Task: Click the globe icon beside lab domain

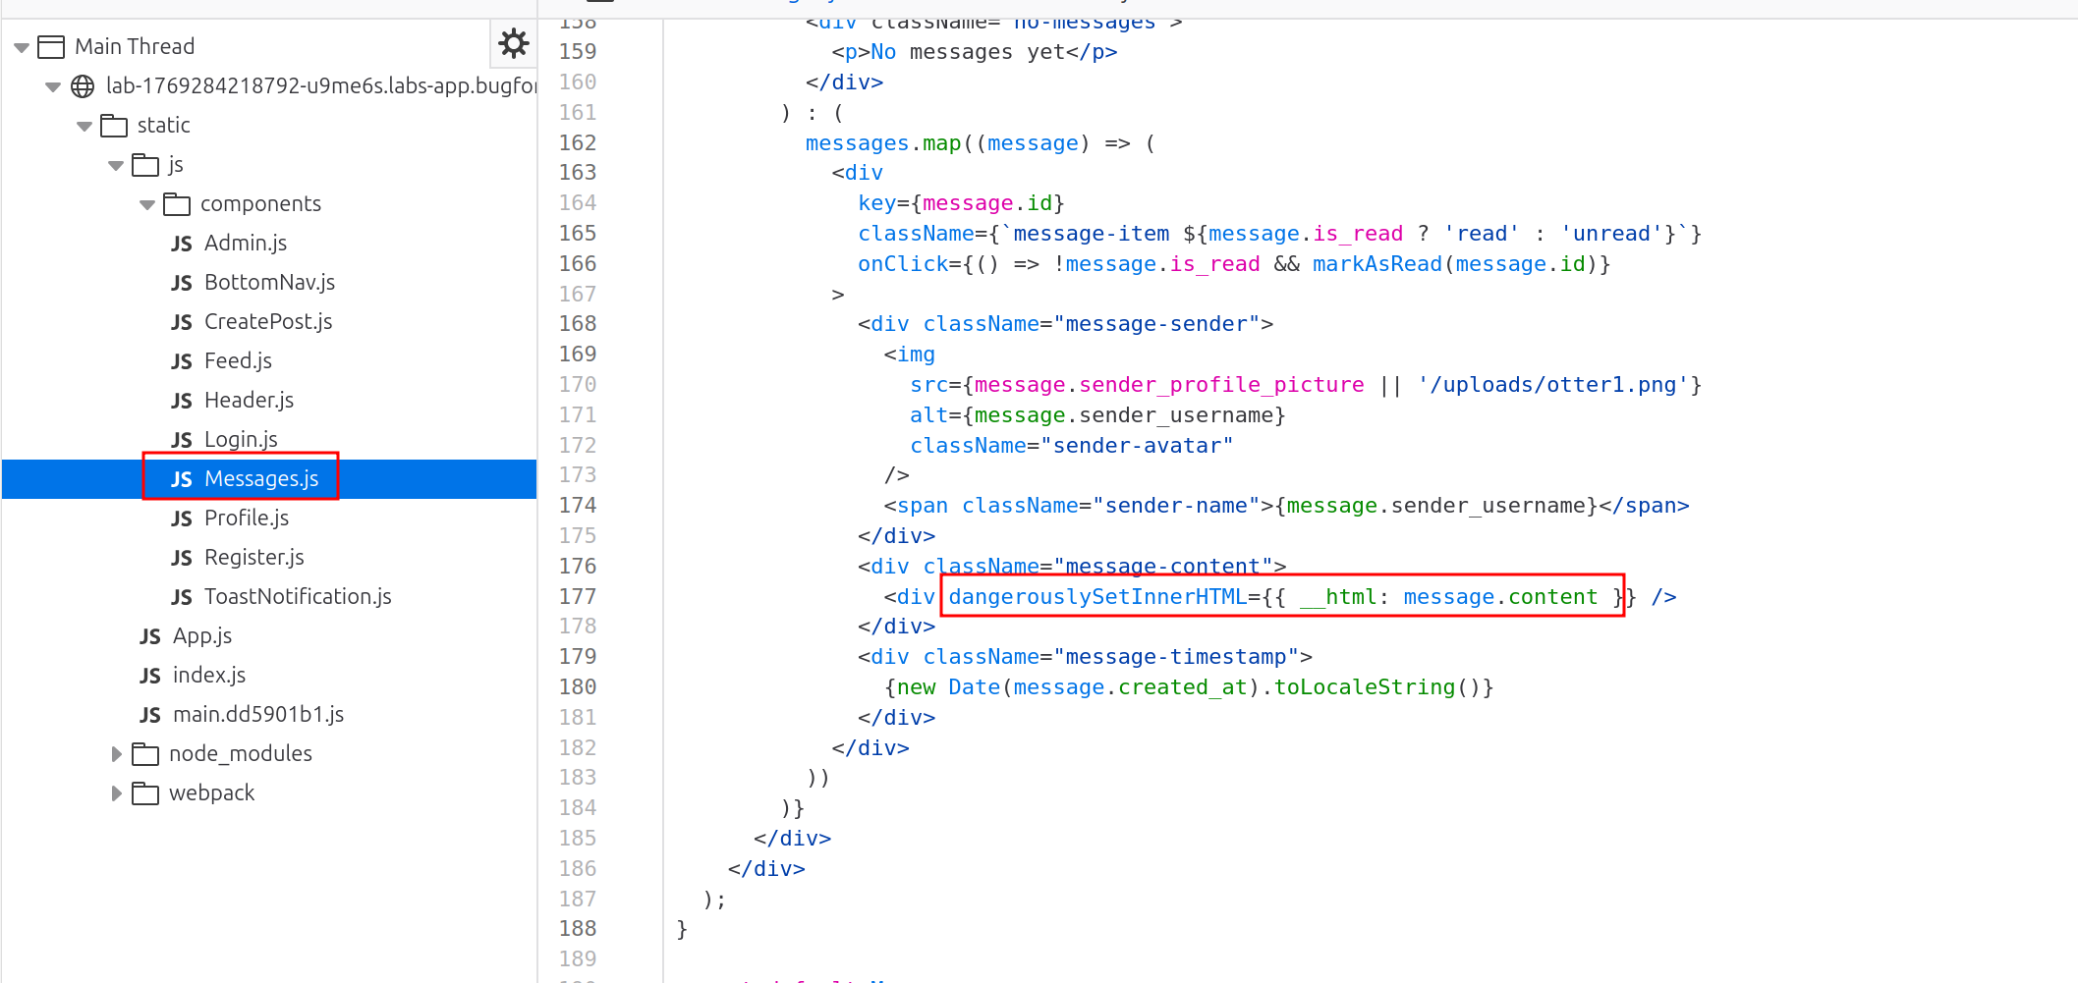Action: click(x=84, y=86)
